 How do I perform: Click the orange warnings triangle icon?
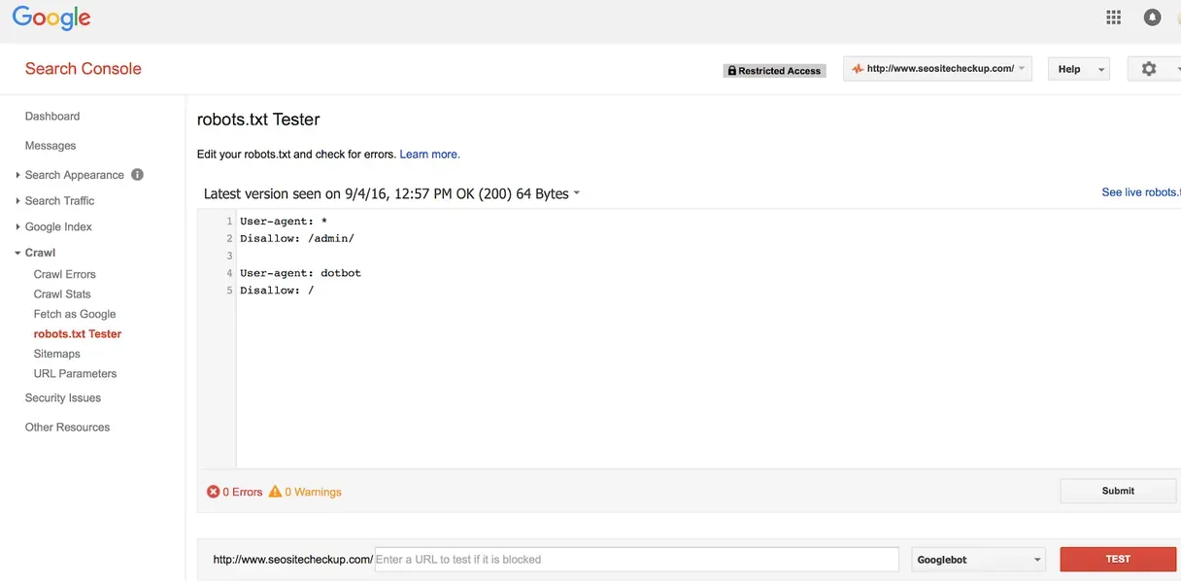point(275,492)
